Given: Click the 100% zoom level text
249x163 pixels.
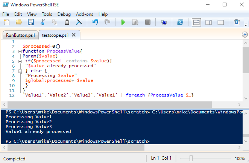Looking at the screenshot, I should [240, 158].
